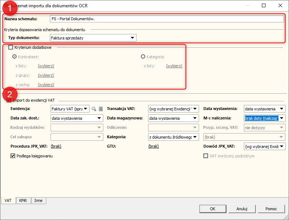Select the Kontrahent radio button

(x=14, y=57)
